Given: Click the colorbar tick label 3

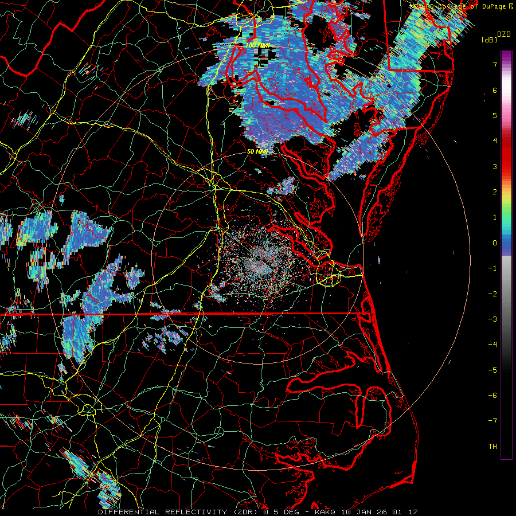Looking at the screenshot, I should (495, 166).
